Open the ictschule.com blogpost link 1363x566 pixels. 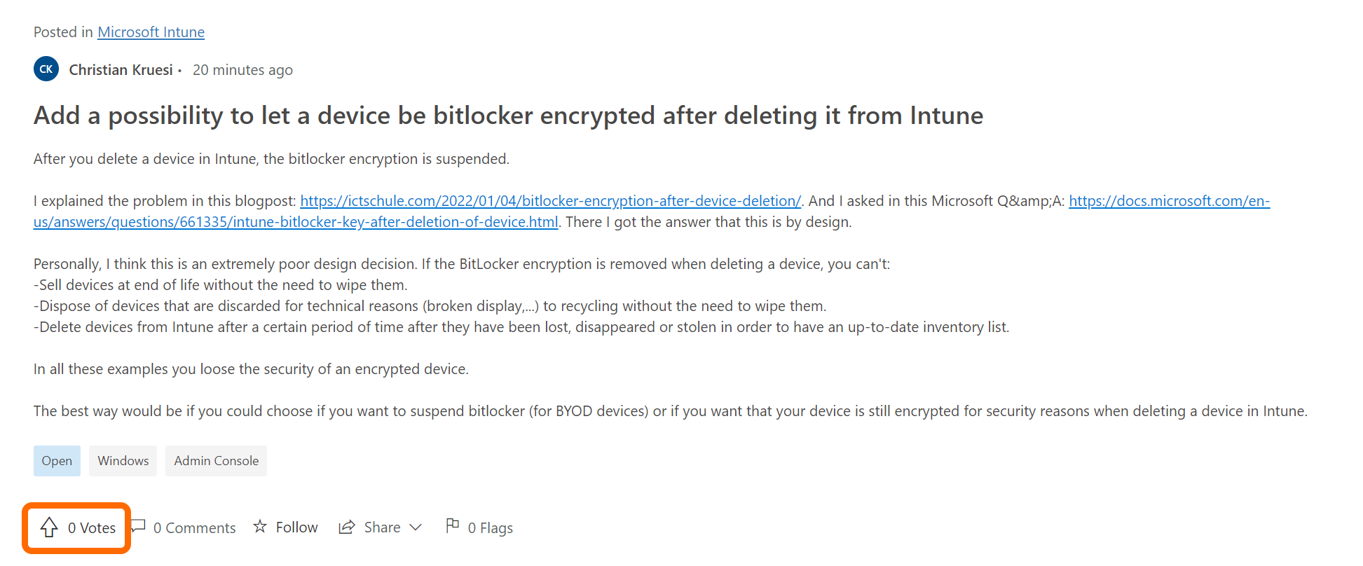(x=550, y=201)
